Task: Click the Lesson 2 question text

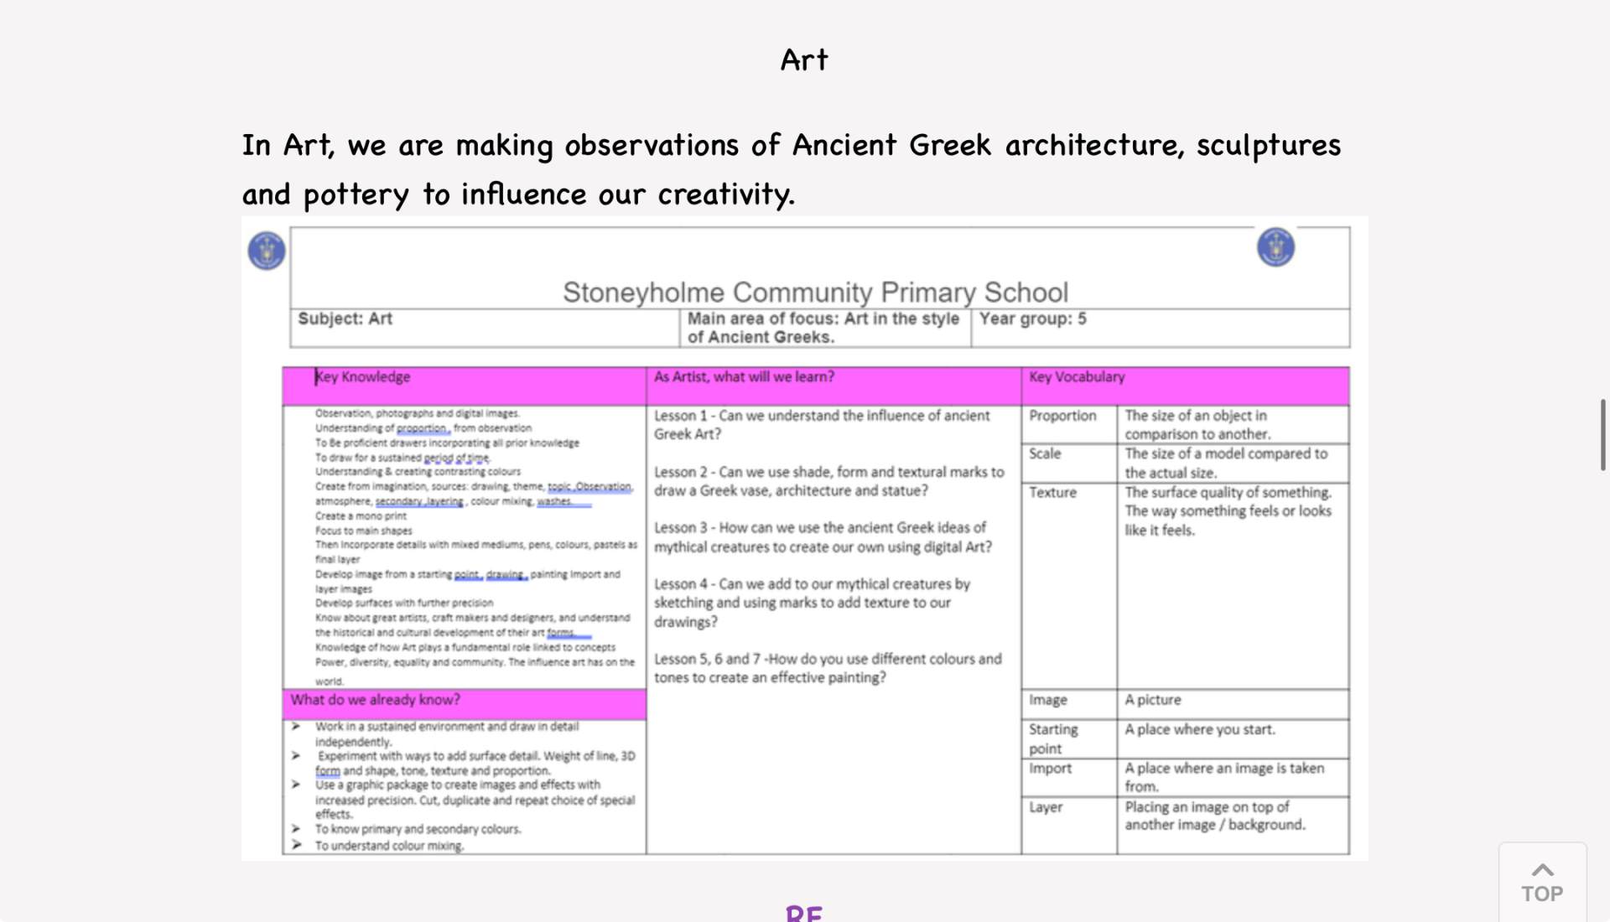Action: pos(828,481)
